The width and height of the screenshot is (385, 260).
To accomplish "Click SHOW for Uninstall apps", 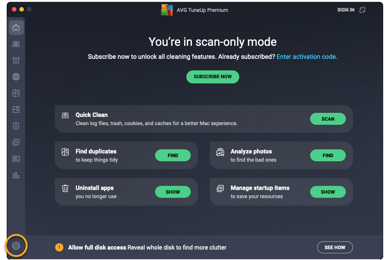I will pyautogui.click(x=173, y=192).
